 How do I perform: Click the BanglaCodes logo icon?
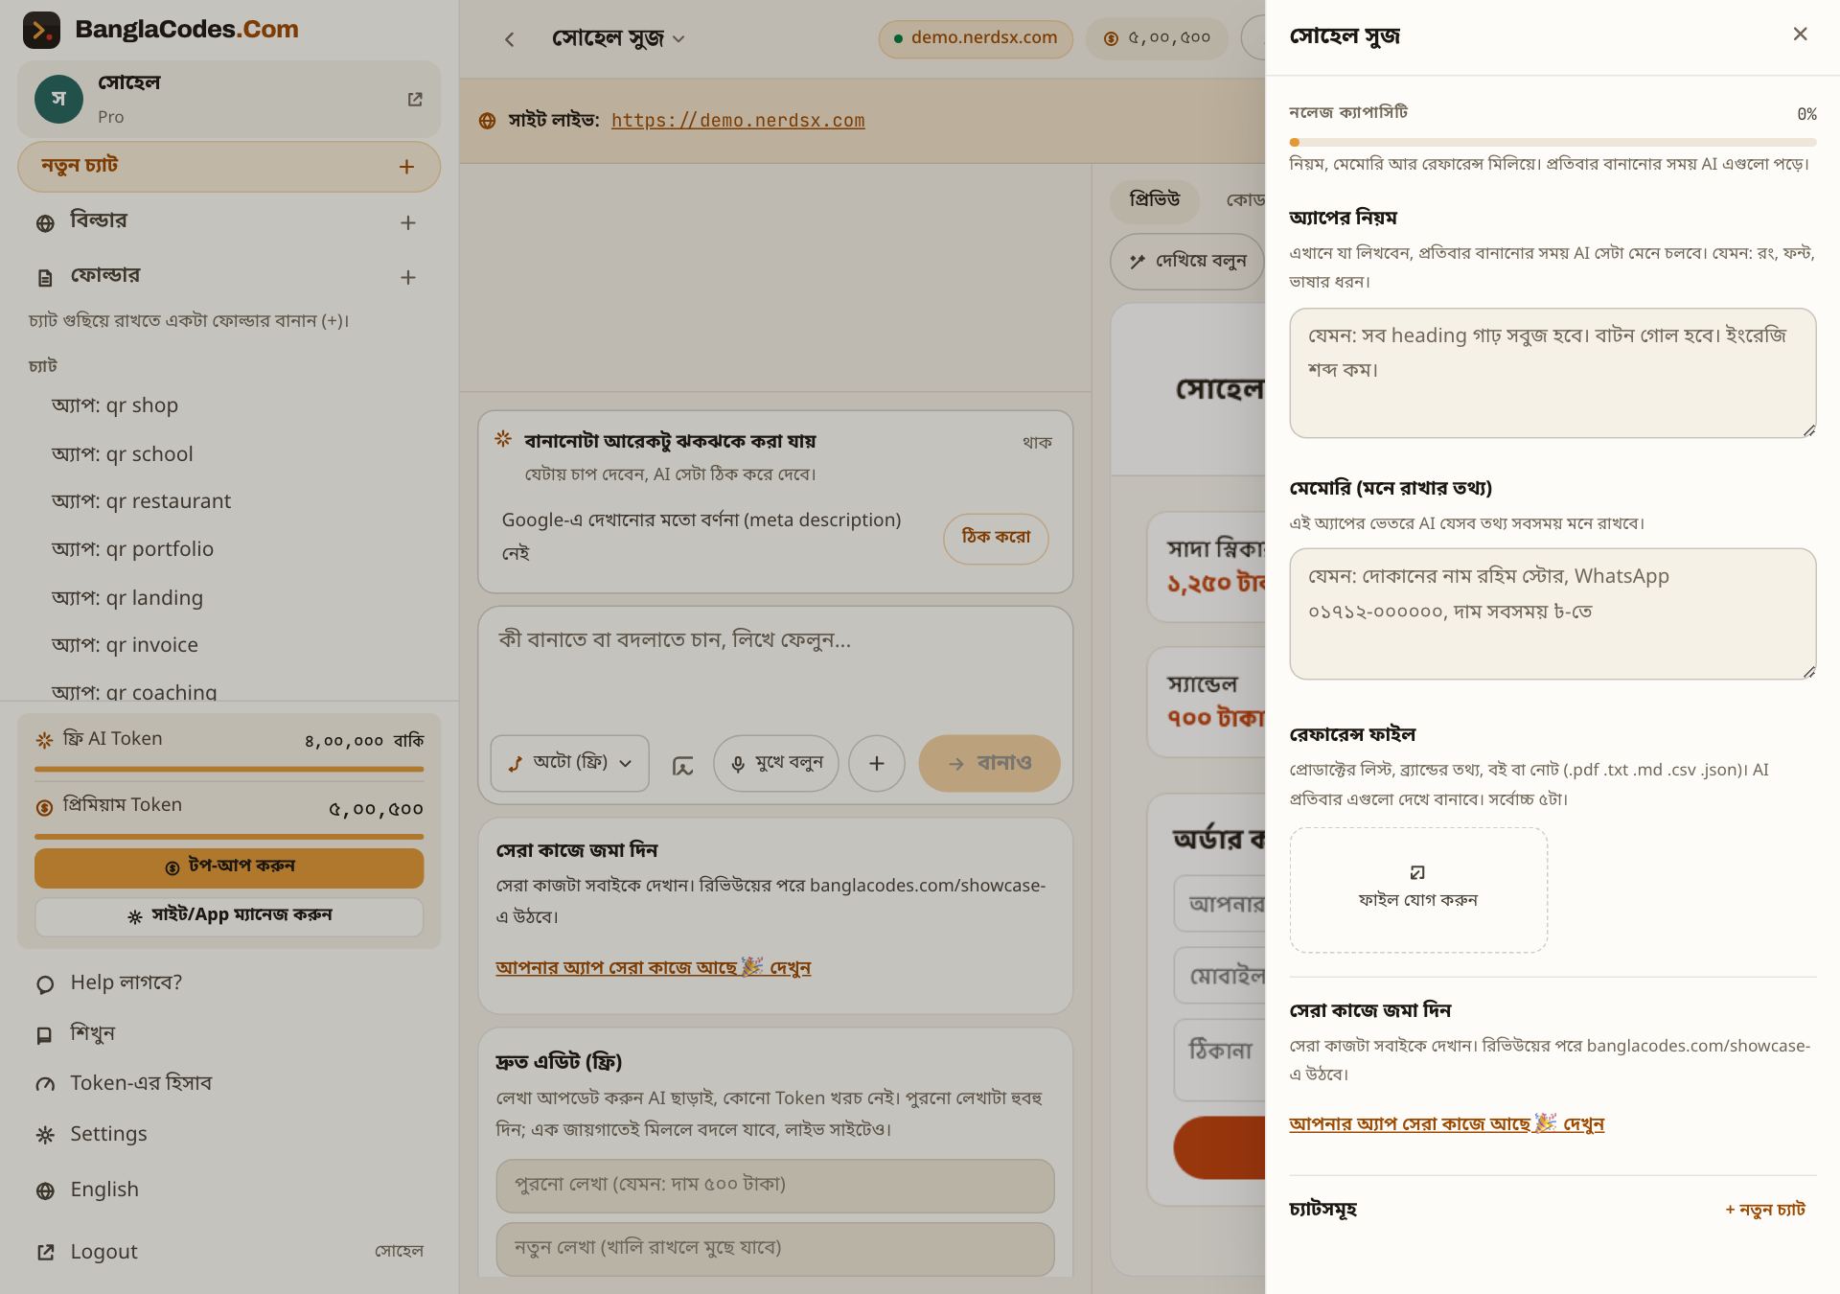tap(41, 30)
